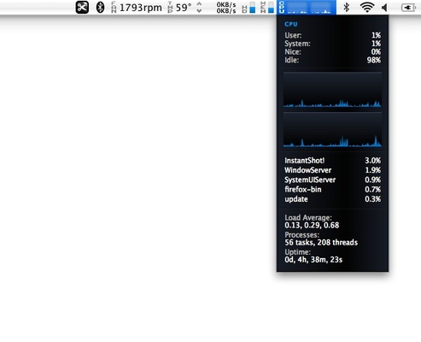Open the system Bluetooth status icon
This screenshot has width=421, height=342.
coord(346,8)
